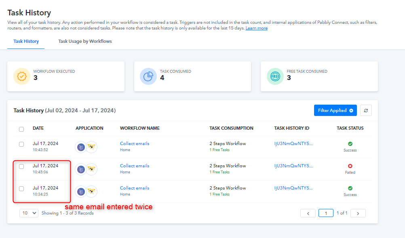Click owl app icon in the 10:43:52 row
This screenshot has height=238, width=405.
click(x=91, y=147)
